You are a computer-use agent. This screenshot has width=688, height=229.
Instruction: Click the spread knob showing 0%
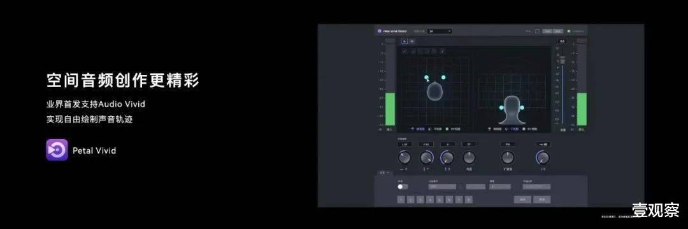click(508, 158)
